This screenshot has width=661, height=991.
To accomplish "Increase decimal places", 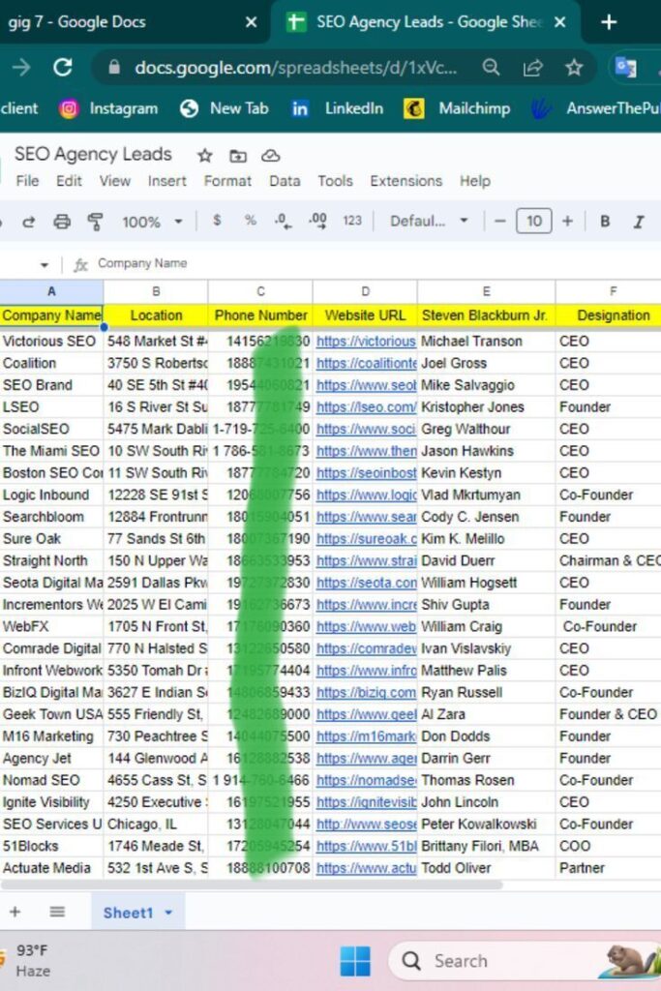I will coord(317,222).
